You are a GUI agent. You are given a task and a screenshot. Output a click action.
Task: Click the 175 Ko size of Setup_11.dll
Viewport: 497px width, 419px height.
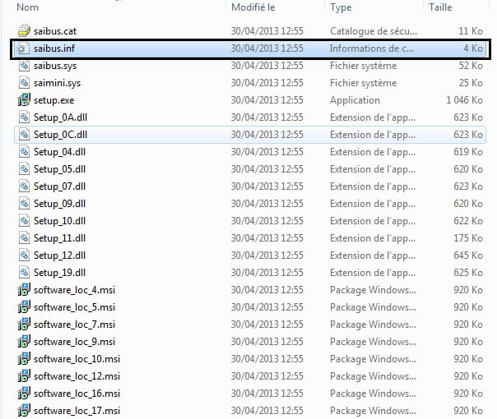468,238
